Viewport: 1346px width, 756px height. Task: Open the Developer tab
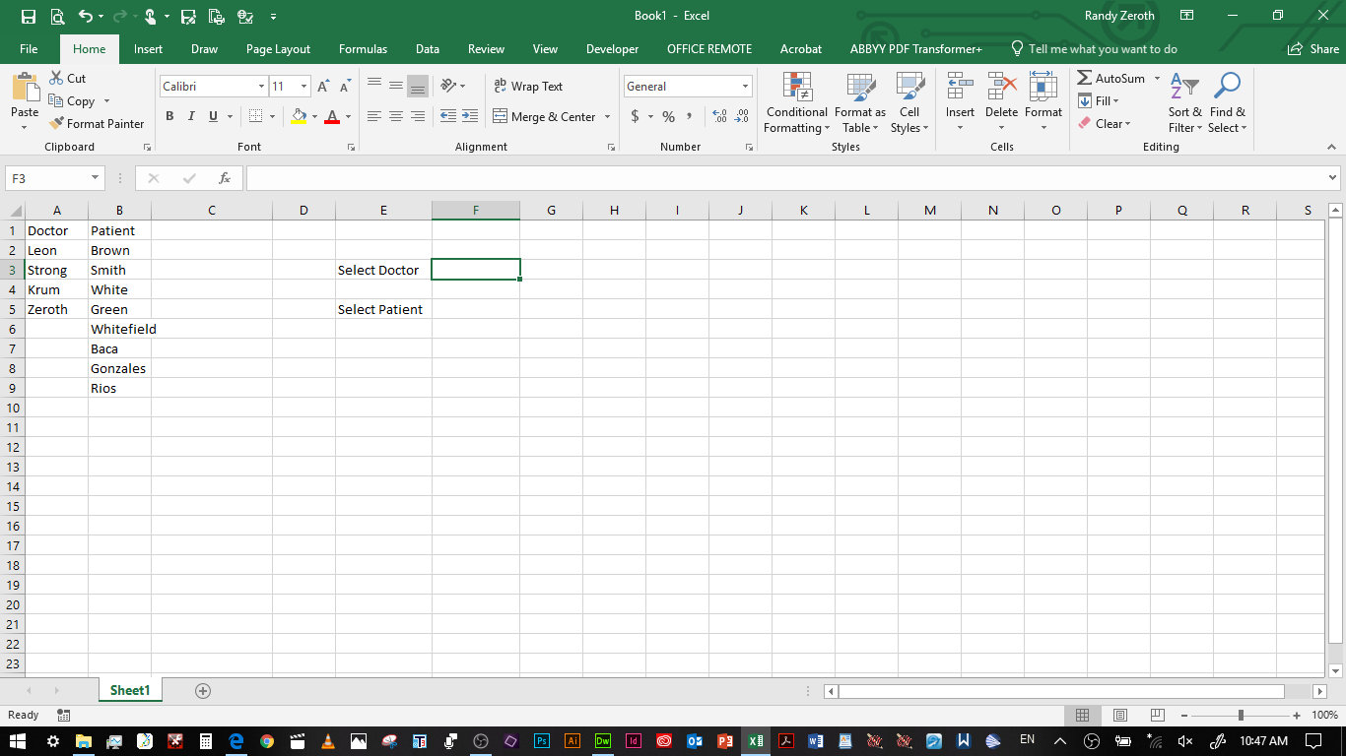pyautogui.click(x=612, y=48)
